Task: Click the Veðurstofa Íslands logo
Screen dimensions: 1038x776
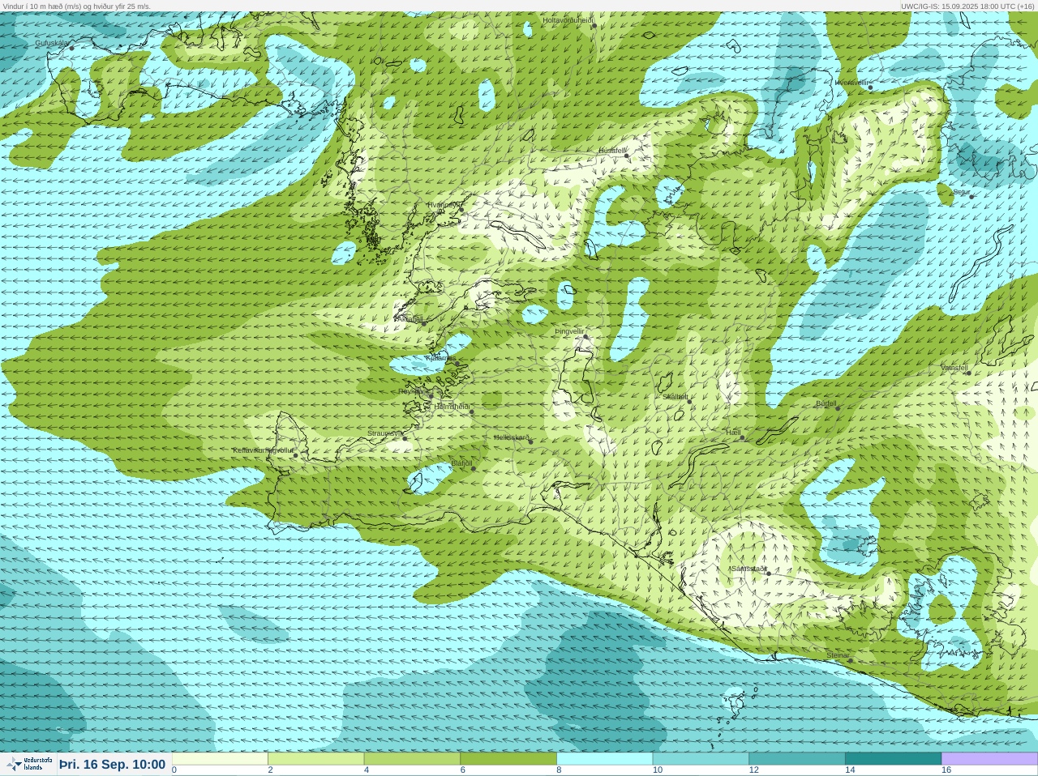Action: [x=29, y=764]
